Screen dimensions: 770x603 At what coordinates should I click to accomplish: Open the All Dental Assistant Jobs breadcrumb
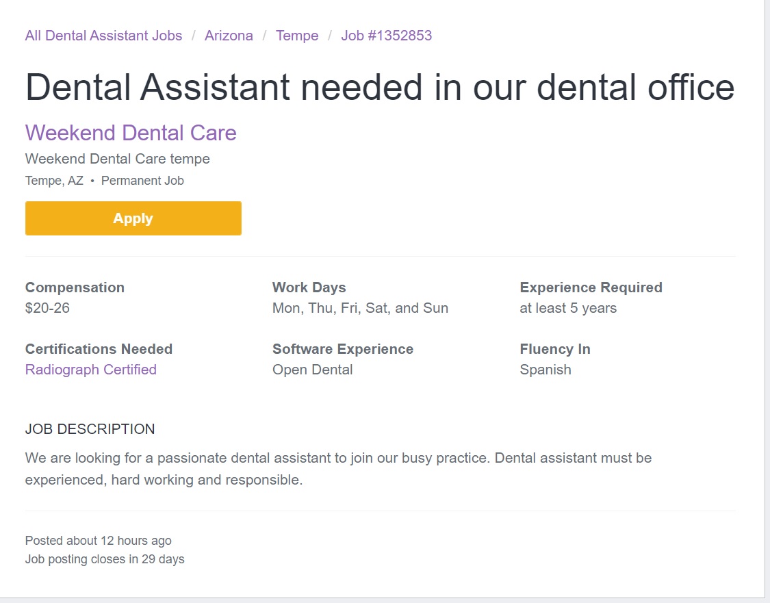tap(103, 36)
